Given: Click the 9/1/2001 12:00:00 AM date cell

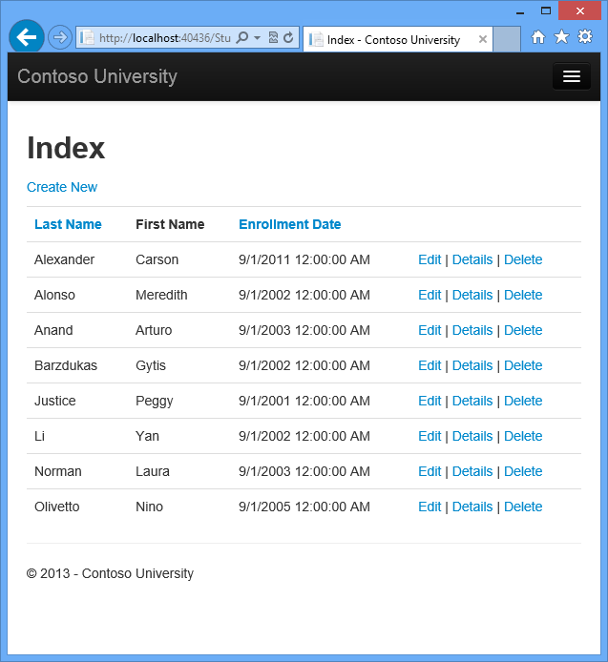Looking at the screenshot, I should click(x=304, y=401).
